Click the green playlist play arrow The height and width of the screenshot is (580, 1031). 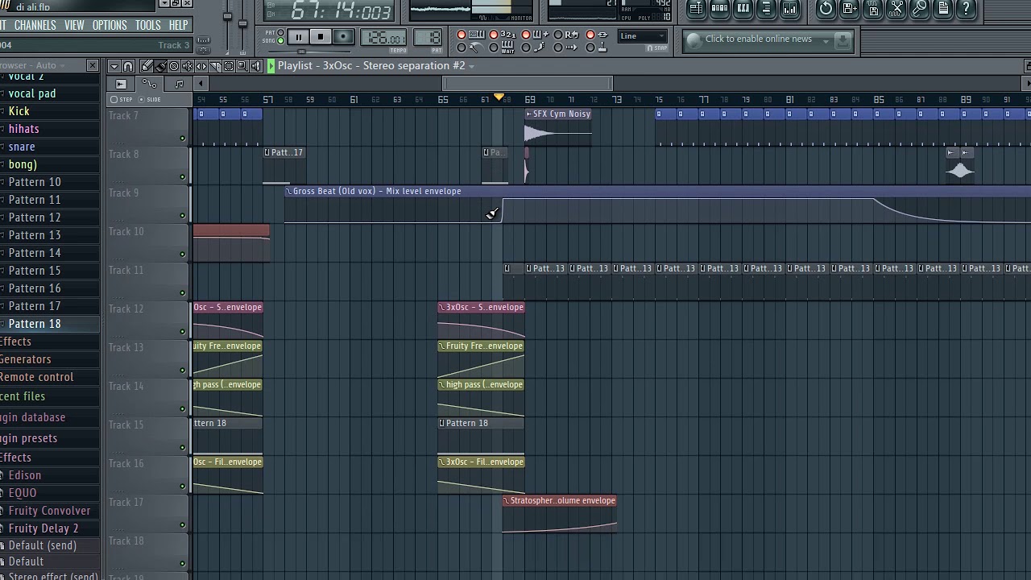(x=271, y=66)
